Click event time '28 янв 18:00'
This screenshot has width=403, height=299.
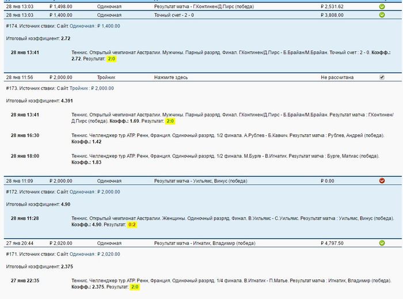tap(25, 156)
